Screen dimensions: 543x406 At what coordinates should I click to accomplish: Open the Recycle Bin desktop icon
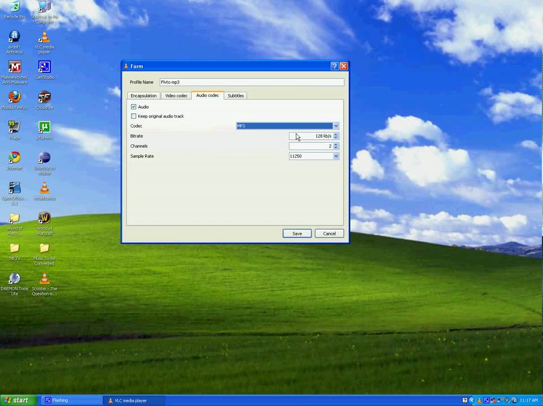click(14, 10)
